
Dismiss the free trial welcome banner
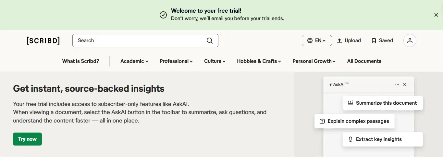[436, 15]
